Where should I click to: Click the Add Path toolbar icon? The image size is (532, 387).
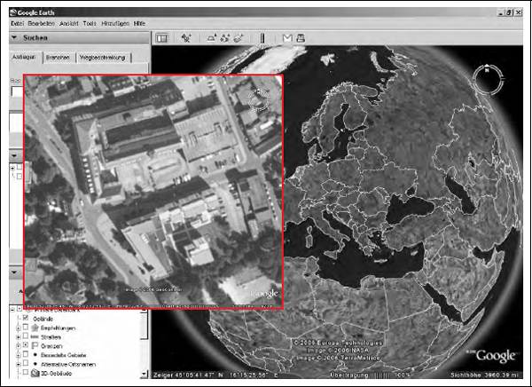click(x=224, y=38)
